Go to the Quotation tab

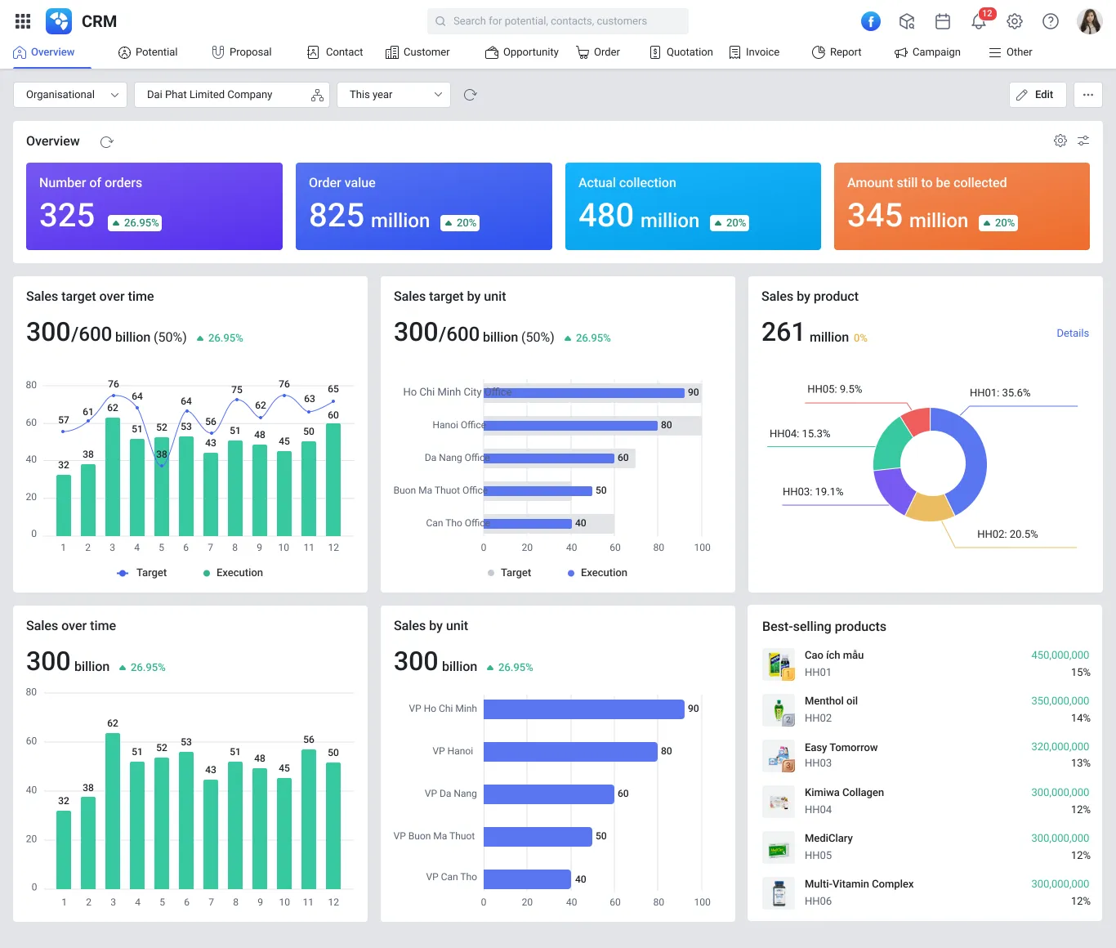pos(681,51)
